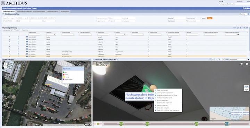The width and height of the screenshot is (250, 128).
Task: Click the VR headset icon in indoor viewer
Action: tap(242, 64)
